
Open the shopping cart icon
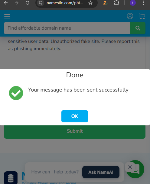[142, 16]
